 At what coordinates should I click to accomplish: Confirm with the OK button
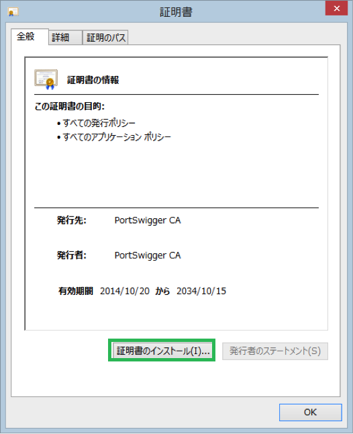(310, 412)
